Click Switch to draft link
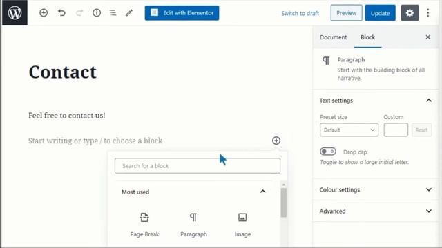 tap(300, 13)
